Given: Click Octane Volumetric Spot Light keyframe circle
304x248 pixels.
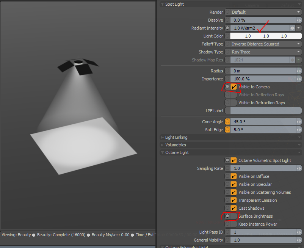Looking at the screenshot, I should click(x=227, y=160).
